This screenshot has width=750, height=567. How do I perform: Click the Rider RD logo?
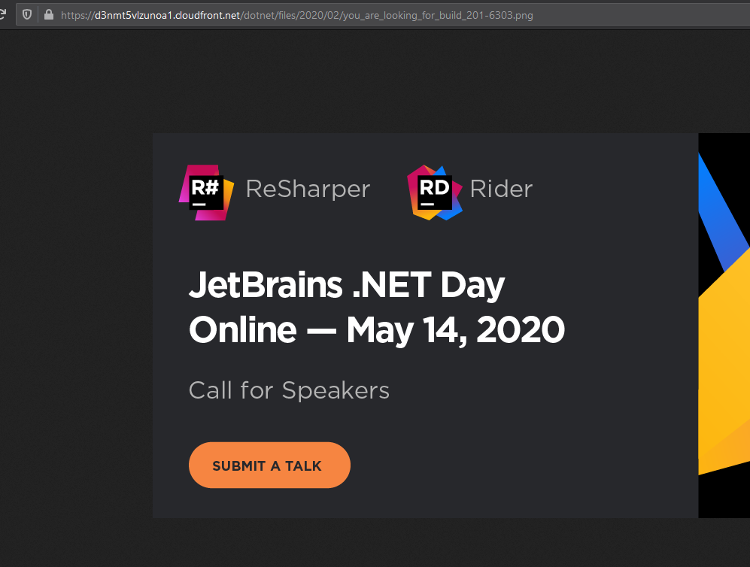coord(434,193)
